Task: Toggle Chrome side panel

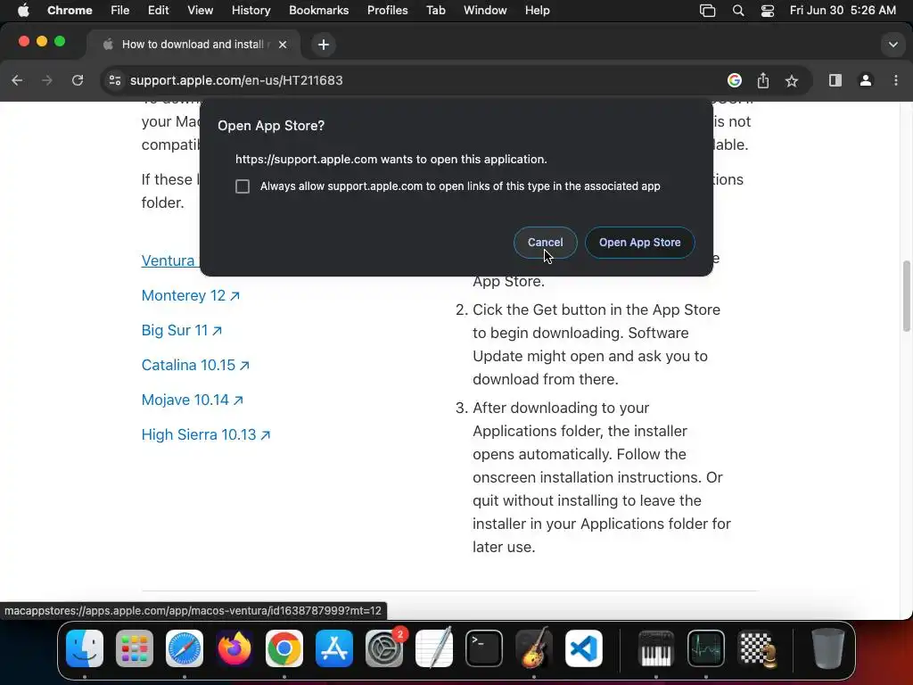Action: coord(835,80)
